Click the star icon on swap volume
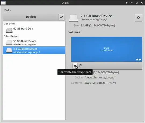This screenshot has height=123, width=145. 137,60
